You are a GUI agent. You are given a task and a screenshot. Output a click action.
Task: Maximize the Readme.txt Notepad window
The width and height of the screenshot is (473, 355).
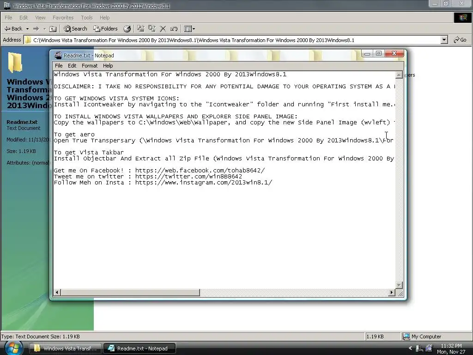coord(379,54)
